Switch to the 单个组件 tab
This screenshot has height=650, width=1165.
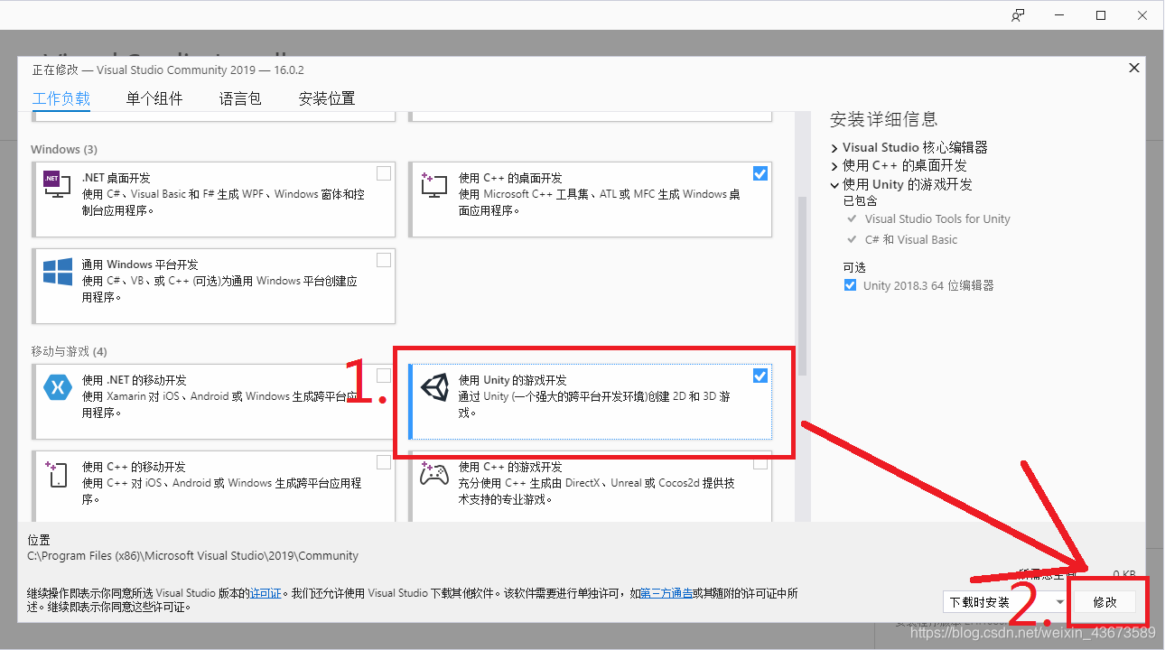(154, 98)
